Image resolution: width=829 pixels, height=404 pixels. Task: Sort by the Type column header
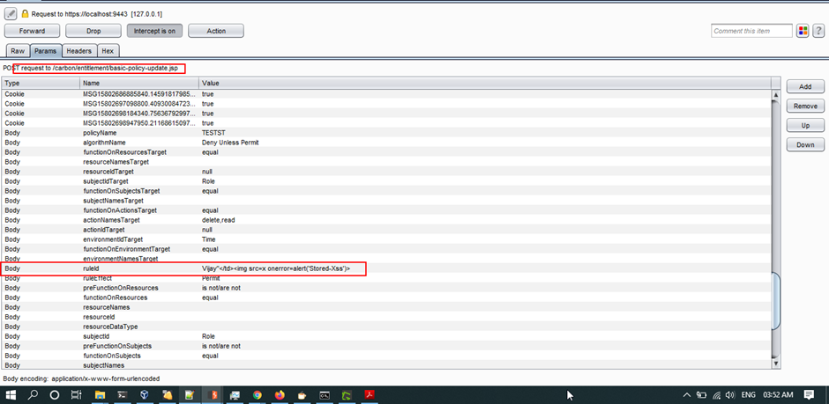click(x=41, y=84)
